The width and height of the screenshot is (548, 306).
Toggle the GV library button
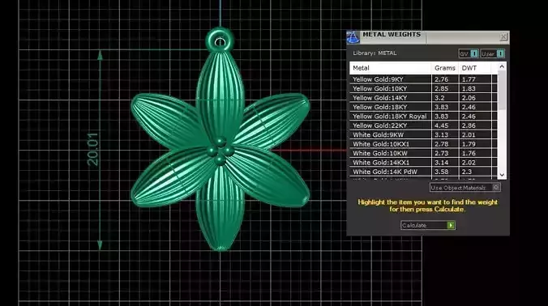pyautogui.click(x=469, y=53)
